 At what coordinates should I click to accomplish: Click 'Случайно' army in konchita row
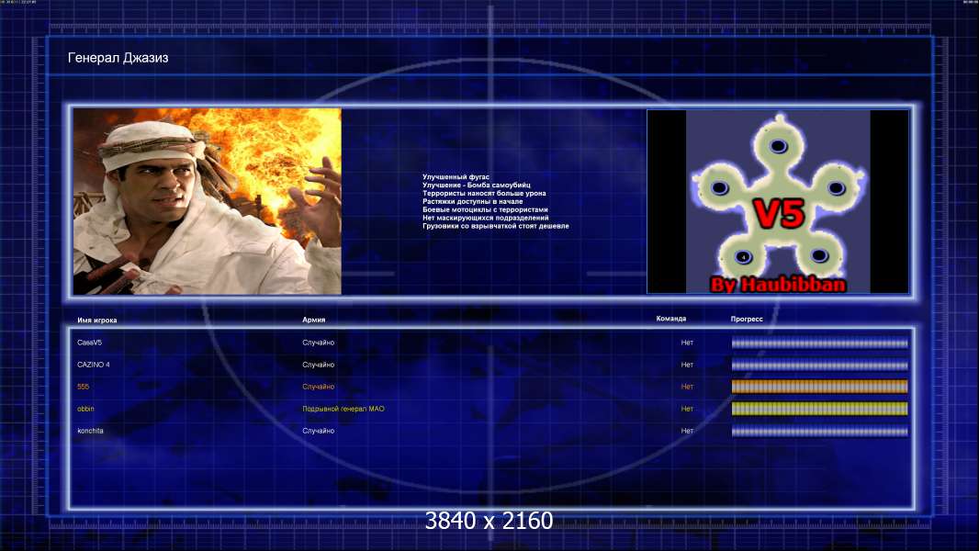coord(319,431)
